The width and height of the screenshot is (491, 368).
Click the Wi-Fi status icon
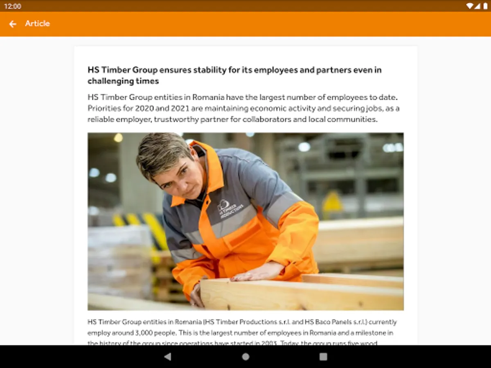[469, 6]
